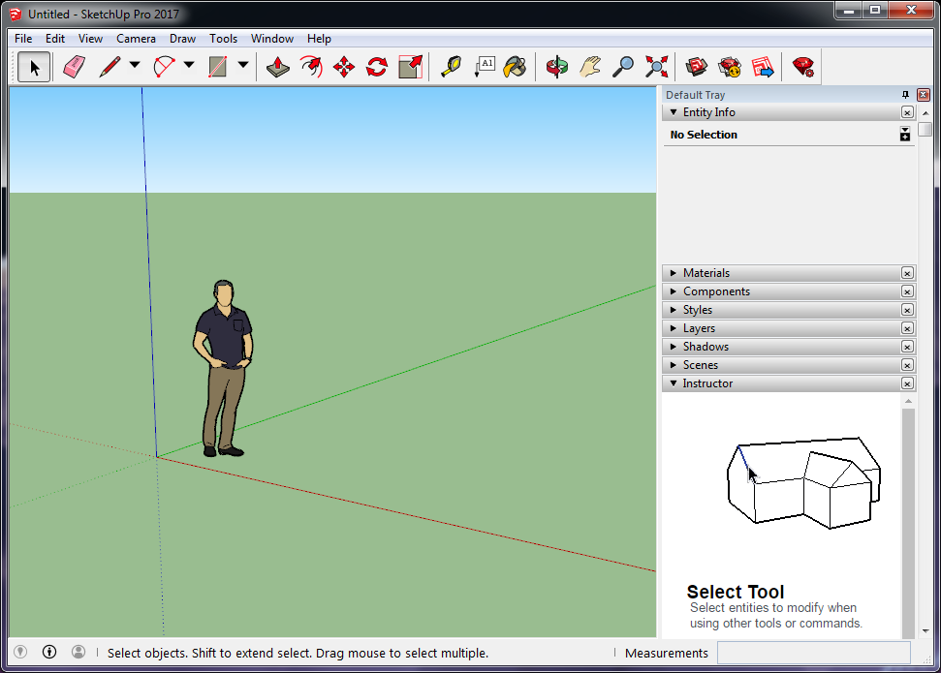Select the Select arrow tool
The width and height of the screenshot is (941, 673).
coord(34,67)
